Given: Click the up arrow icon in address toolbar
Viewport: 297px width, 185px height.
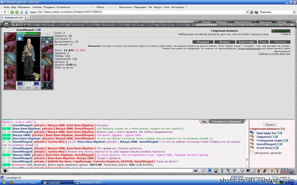Looking at the screenshot, I should click(5, 12).
